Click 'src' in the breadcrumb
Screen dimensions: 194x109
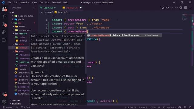[42, 12]
